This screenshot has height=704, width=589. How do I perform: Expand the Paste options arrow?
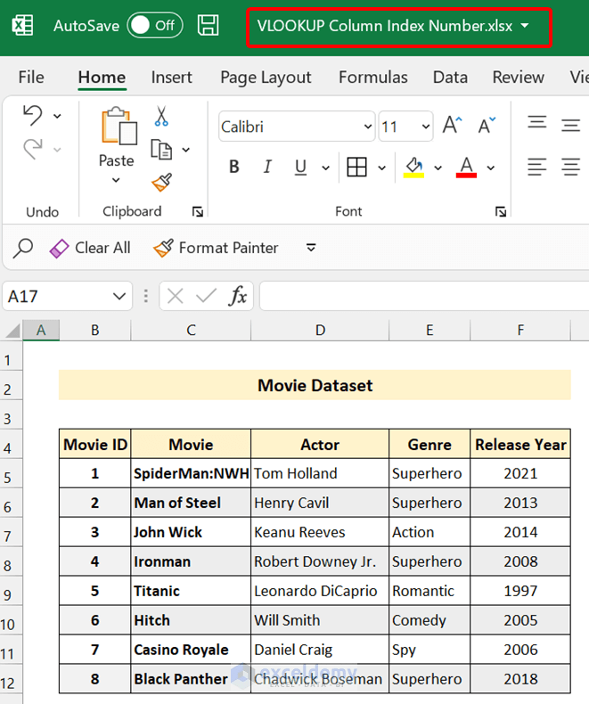coord(116,180)
